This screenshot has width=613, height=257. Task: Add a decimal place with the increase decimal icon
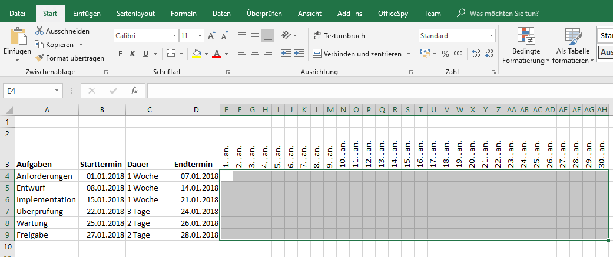point(476,54)
